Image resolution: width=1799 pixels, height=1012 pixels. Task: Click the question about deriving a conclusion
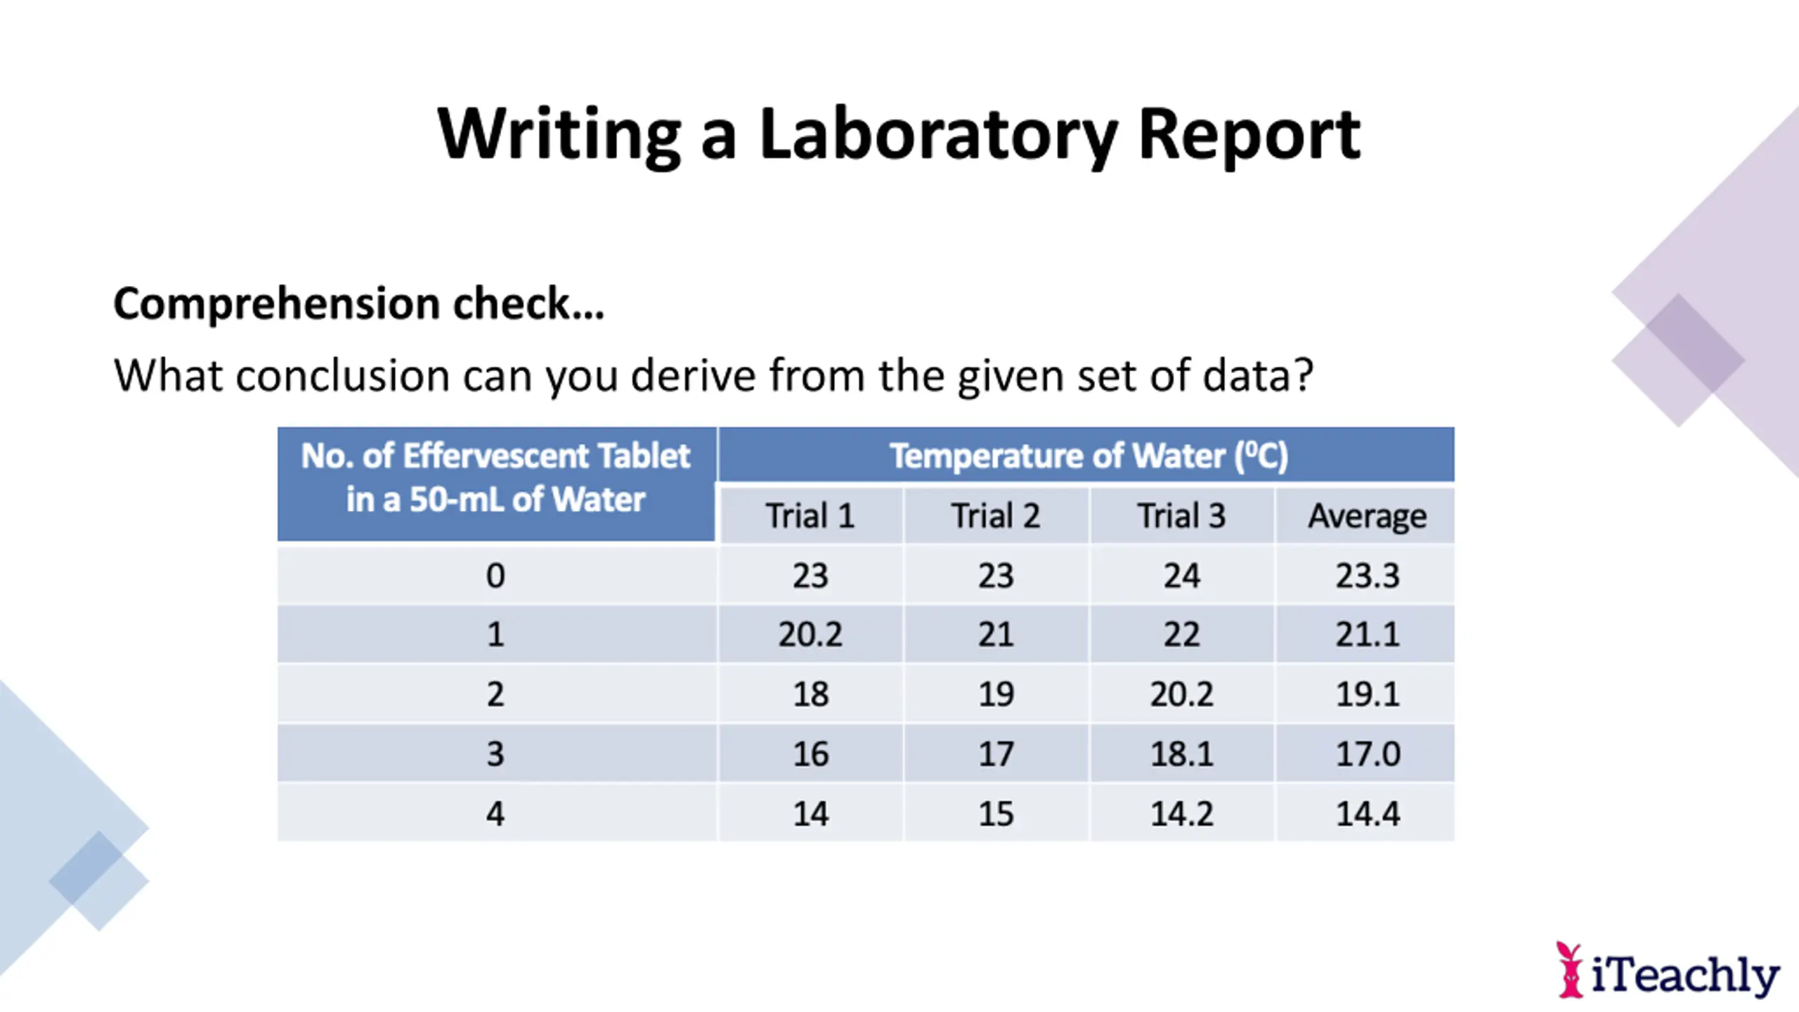713,375
